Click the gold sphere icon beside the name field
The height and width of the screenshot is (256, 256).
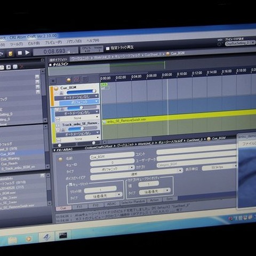(x=60, y=159)
